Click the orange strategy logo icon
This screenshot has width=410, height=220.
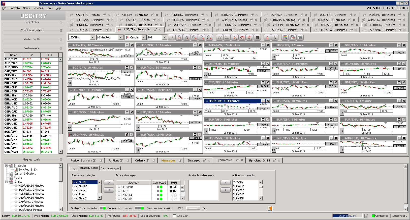point(270,208)
